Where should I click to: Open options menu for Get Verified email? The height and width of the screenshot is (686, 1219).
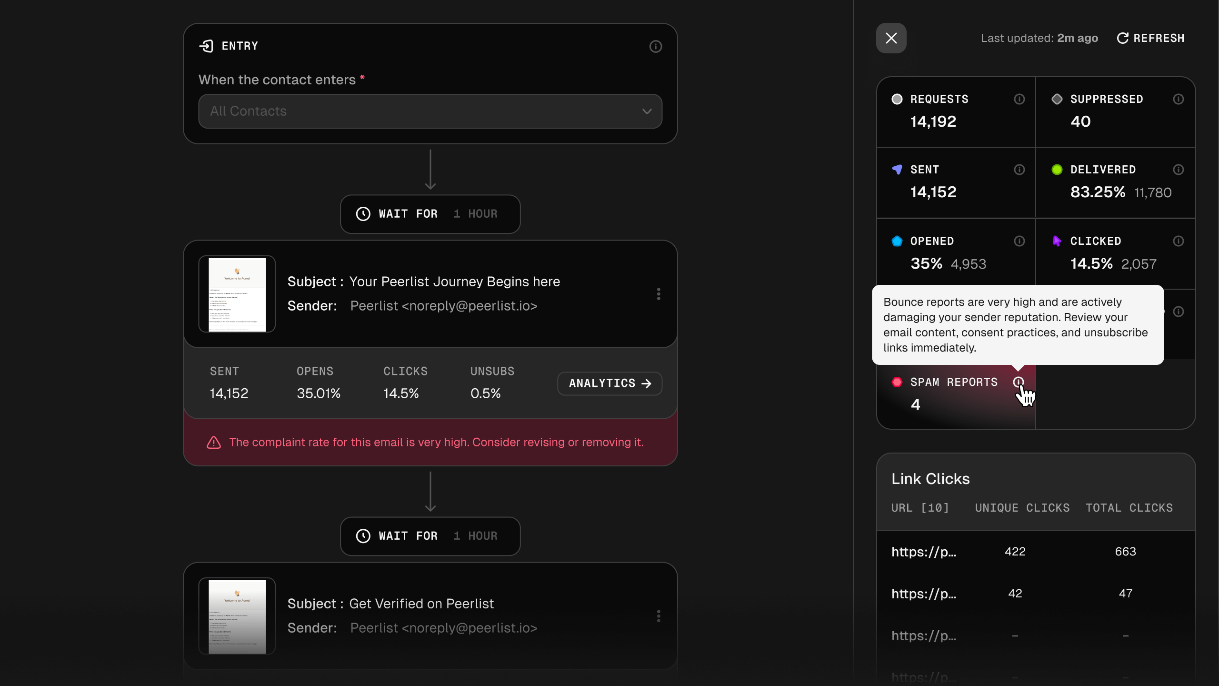click(659, 616)
